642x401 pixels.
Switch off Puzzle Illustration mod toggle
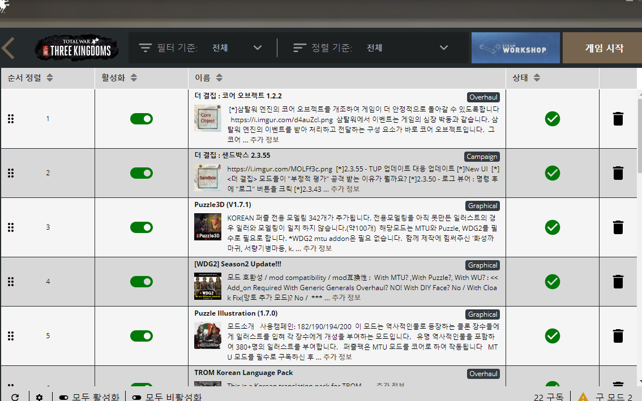pyautogui.click(x=141, y=336)
